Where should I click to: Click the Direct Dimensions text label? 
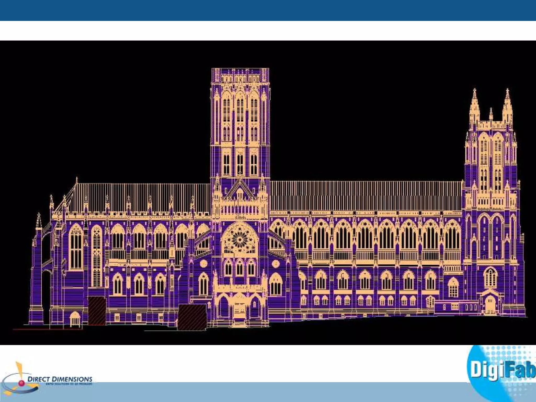point(60,379)
